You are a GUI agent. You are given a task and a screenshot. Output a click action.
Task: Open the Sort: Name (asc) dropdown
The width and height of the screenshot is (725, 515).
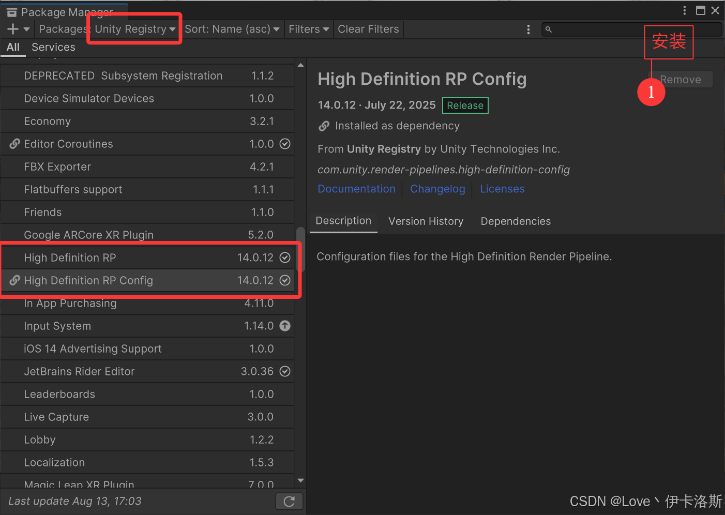click(232, 29)
